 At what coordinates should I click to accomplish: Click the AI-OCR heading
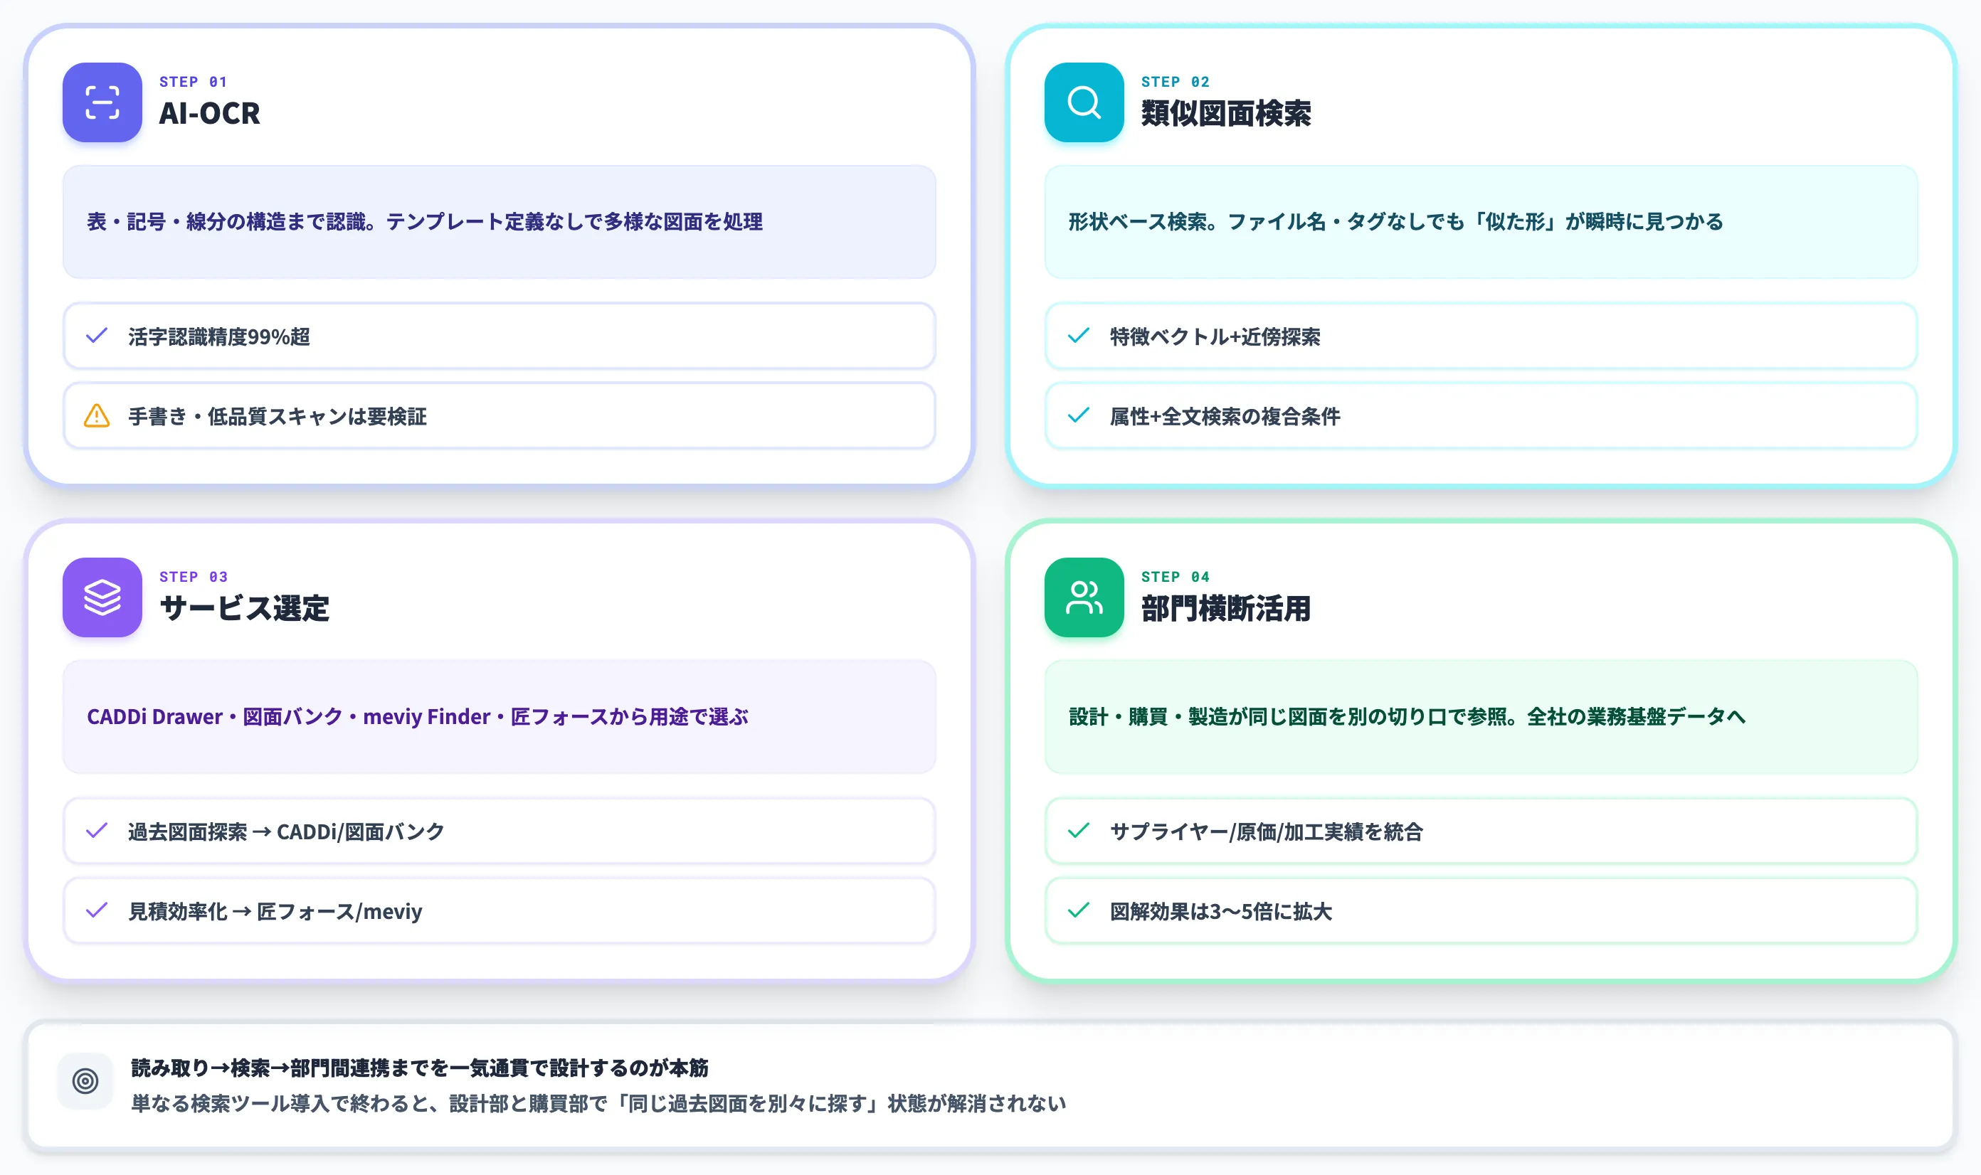[x=209, y=113]
